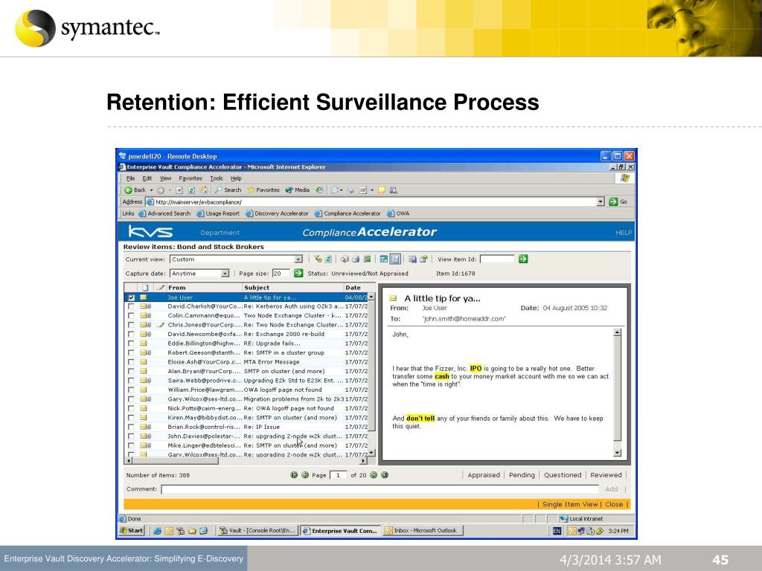Click the EN language indicator in tray
762x571 pixels.
pos(557,531)
